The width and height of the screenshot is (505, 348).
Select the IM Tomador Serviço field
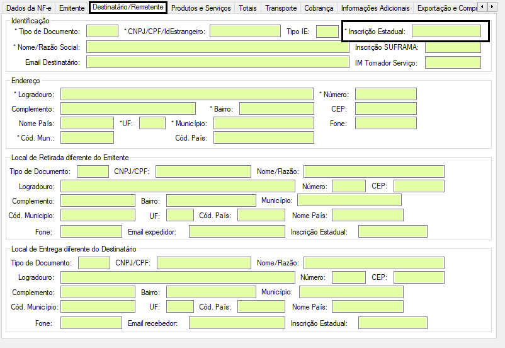coord(453,62)
